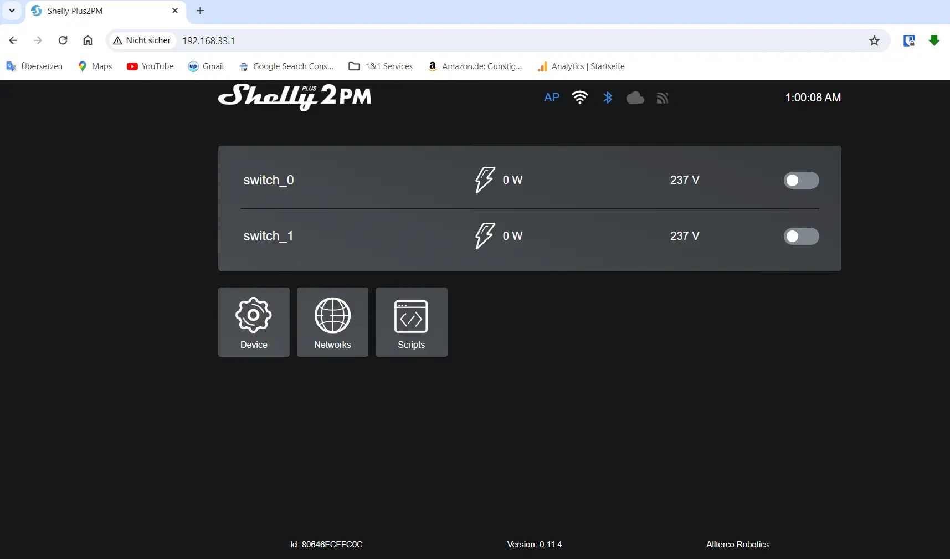Click the RSS-style outbound websocket icon
The width and height of the screenshot is (950, 559).
pos(663,98)
